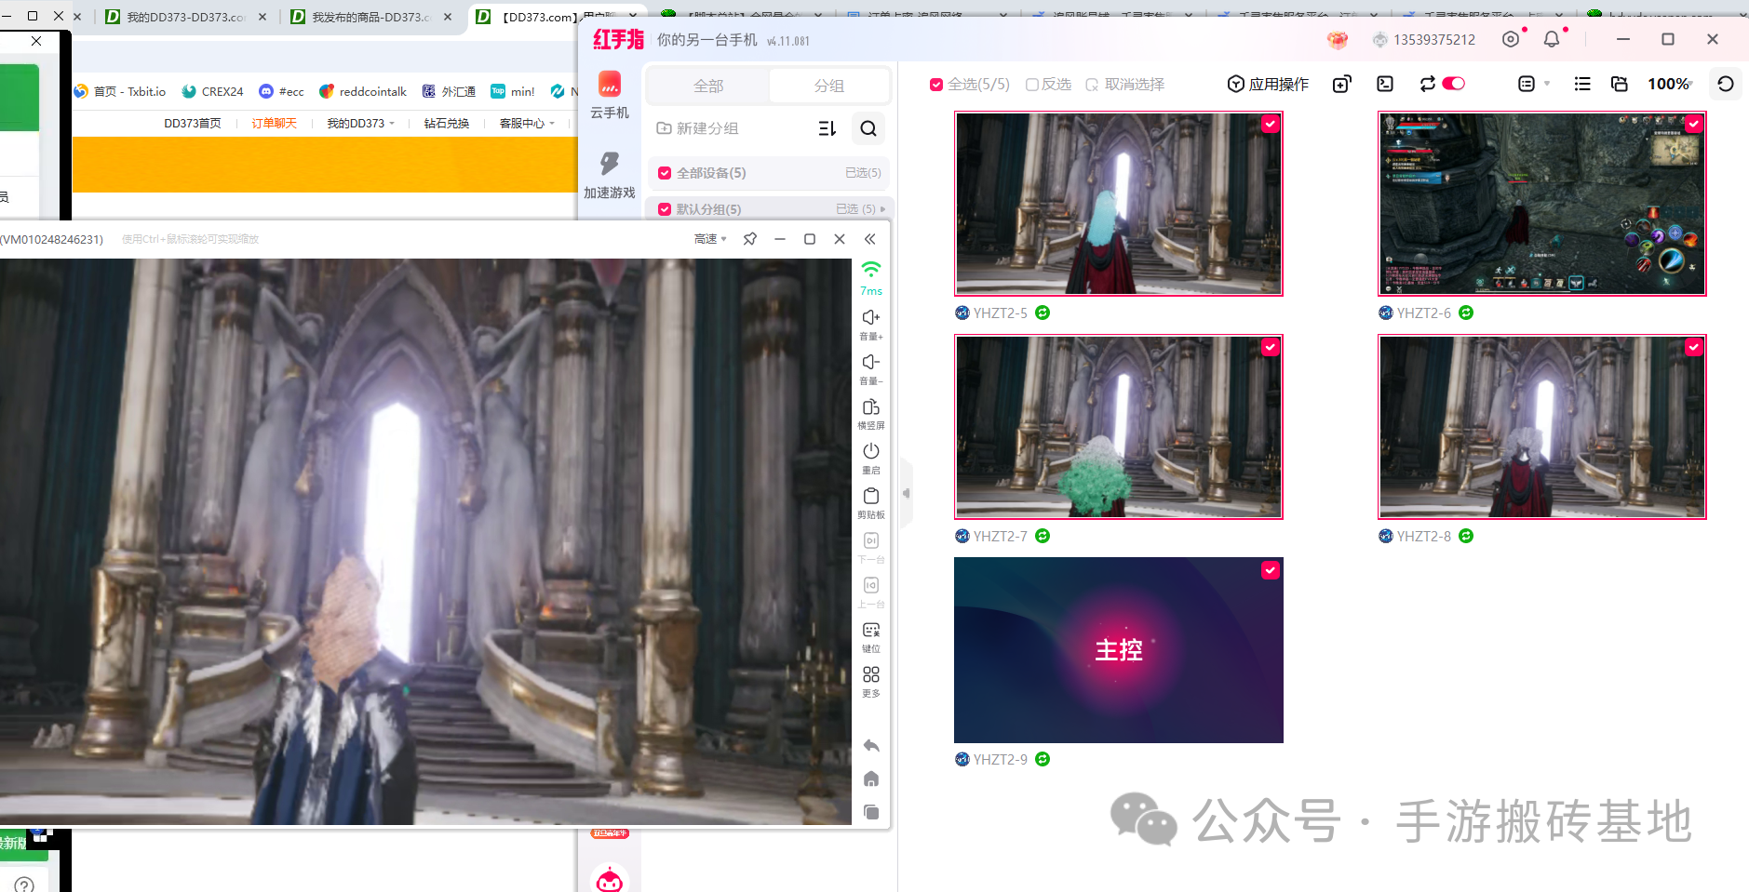Select the YHZT2-6 device thumbnail
The width and height of the screenshot is (1749, 892).
tap(1541, 204)
